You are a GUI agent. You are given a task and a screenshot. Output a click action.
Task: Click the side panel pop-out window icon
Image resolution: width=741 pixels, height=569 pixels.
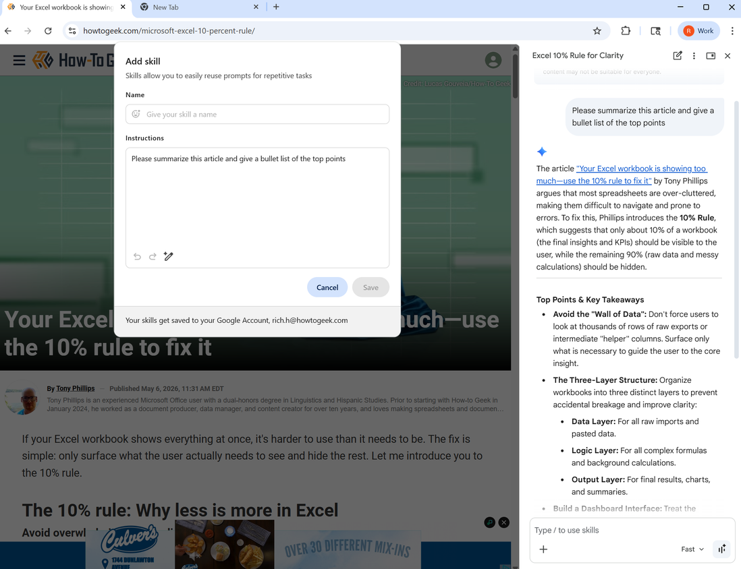[x=710, y=56]
